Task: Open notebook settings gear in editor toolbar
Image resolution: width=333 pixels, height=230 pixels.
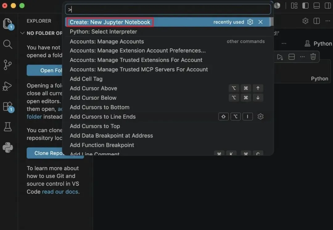Action: click(x=305, y=21)
